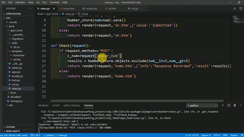
Task: Click Spaces: 4 indentation status item
Action: click(x=206, y=135)
